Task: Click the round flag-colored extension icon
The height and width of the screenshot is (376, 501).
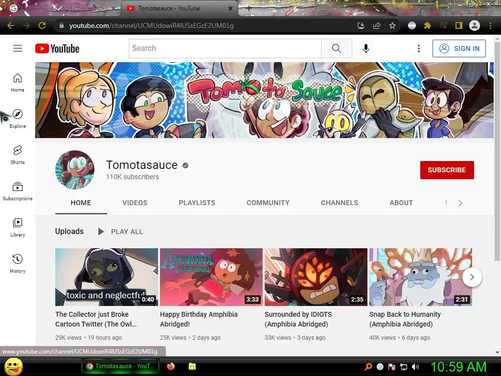Action: coord(412,25)
